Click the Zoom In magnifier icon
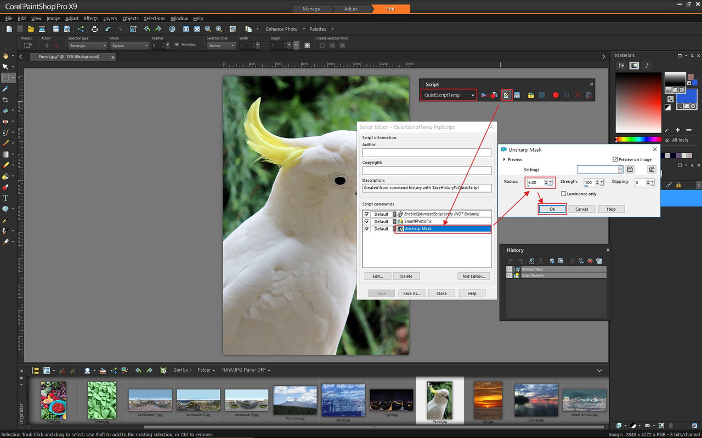The height and width of the screenshot is (438, 702). [x=219, y=29]
